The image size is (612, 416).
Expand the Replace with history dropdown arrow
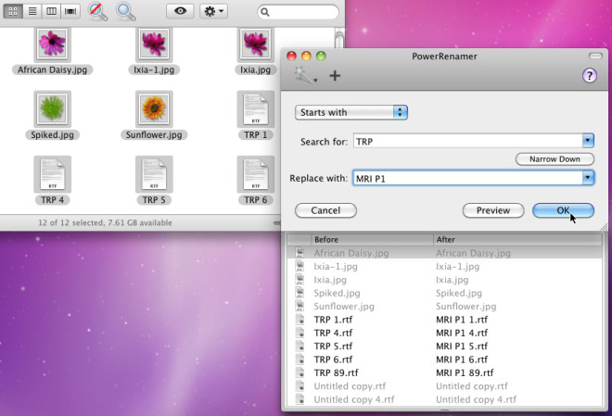pyautogui.click(x=588, y=178)
